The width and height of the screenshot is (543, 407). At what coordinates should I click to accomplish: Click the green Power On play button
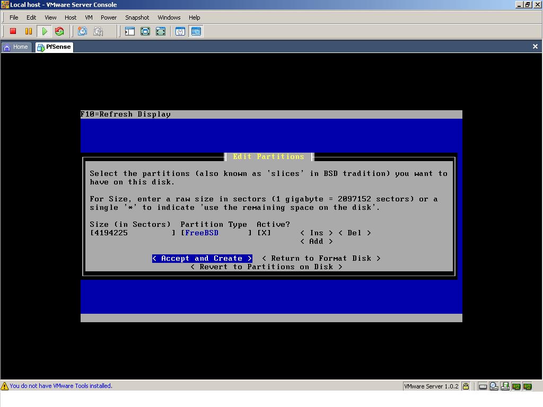tap(45, 31)
